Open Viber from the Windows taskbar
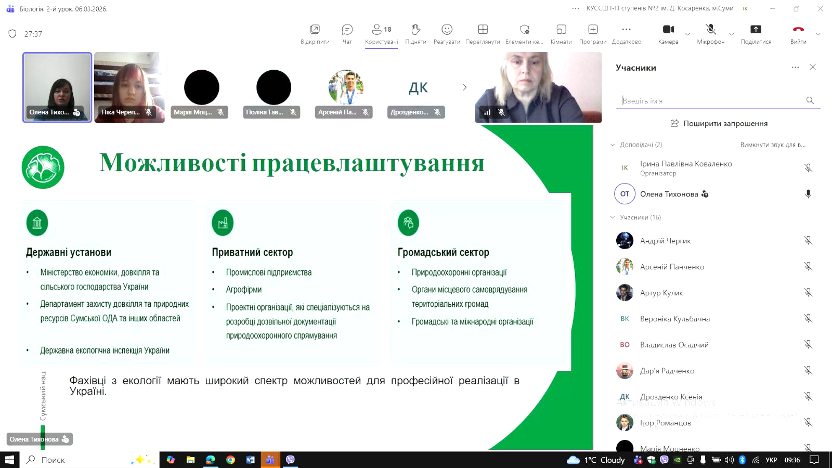832x468 pixels. pyautogui.click(x=290, y=460)
